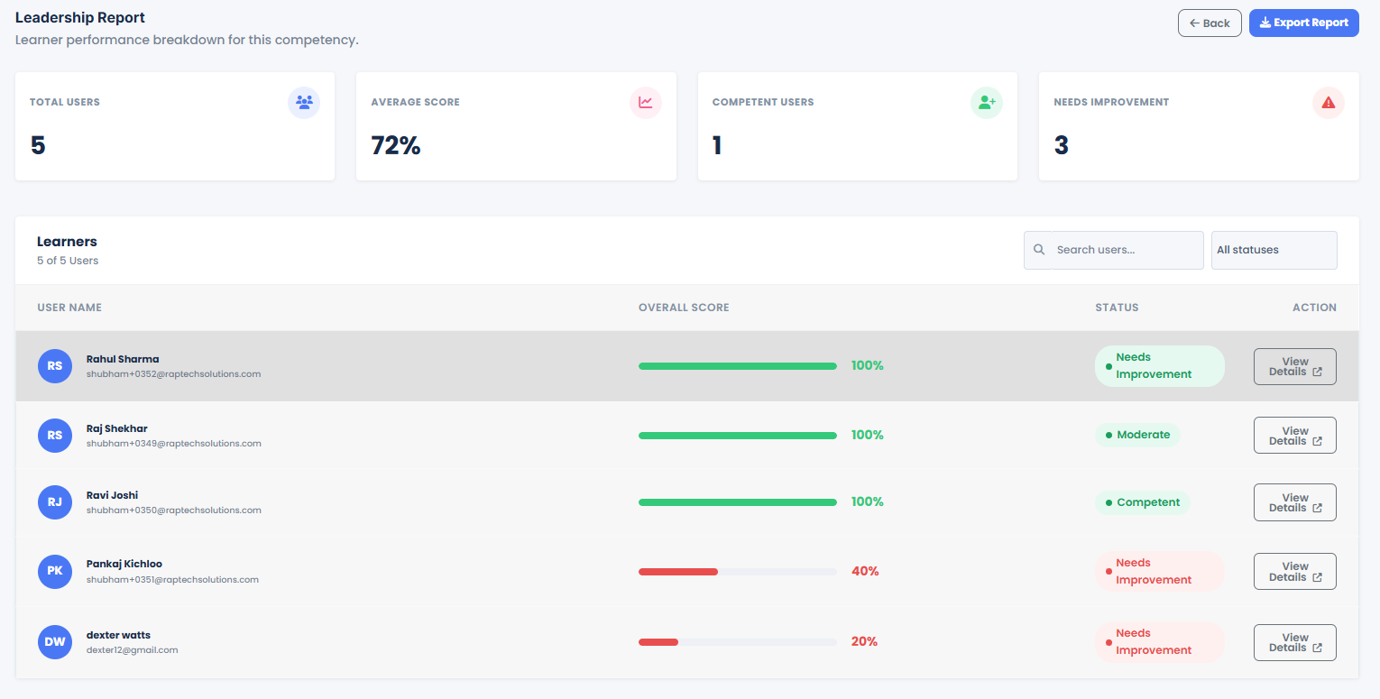This screenshot has height=699, width=1380.
Task: Click Pankaj Kichloo's 40% score bar
Action: pos(738,572)
